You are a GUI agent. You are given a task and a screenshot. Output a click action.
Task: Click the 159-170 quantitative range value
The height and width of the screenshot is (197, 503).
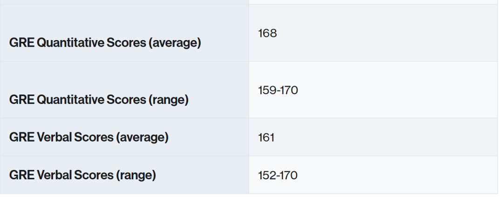277,90
